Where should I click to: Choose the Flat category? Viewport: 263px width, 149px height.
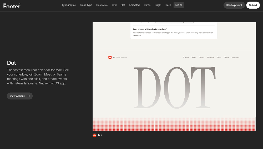(x=123, y=5)
